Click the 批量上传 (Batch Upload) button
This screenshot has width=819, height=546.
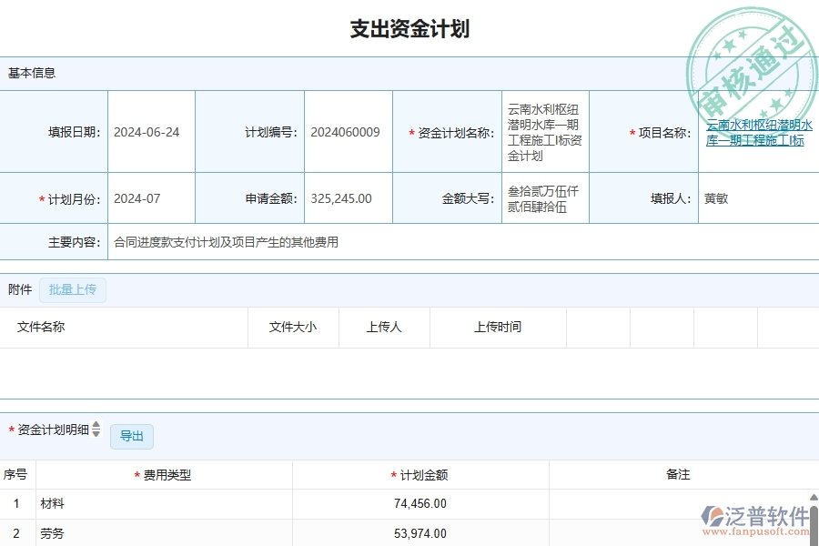(73, 289)
